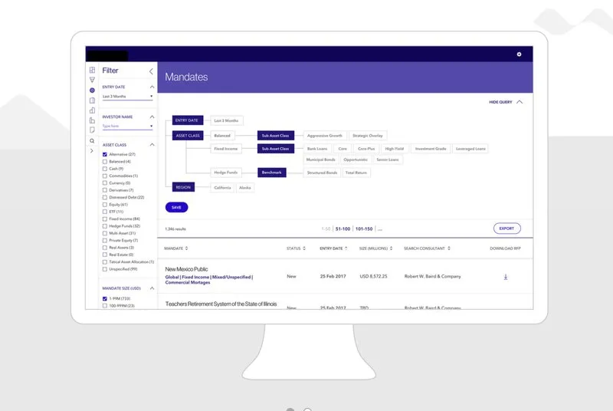Select the Leveraged Loans query chip
Viewport: 613px width, 411px height.
[470, 149]
